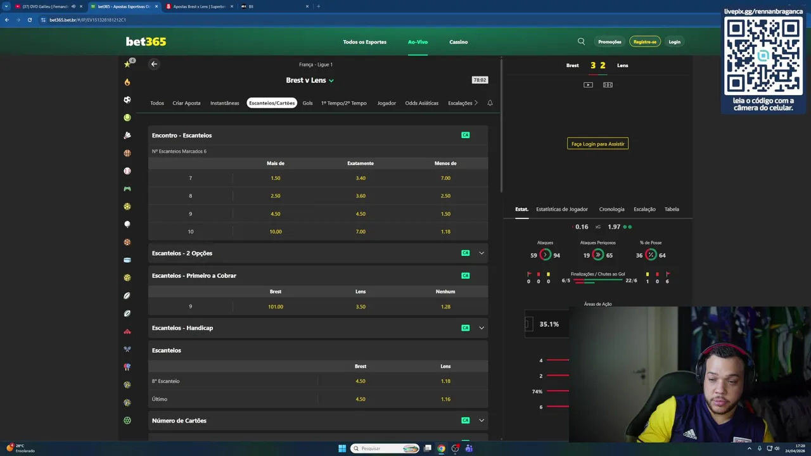Switch to the Superbet Brest x Lens browser tab
Screen dimensions: 811x456
coord(199,6)
